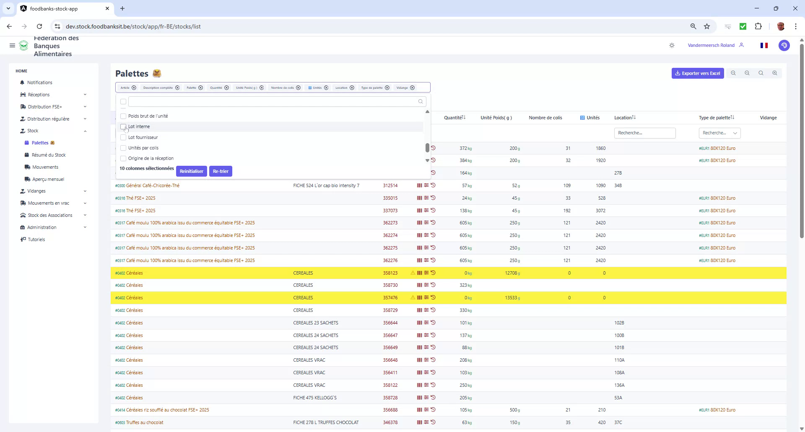Open the adjustments icon for palette 362273

(x=426, y=223)
